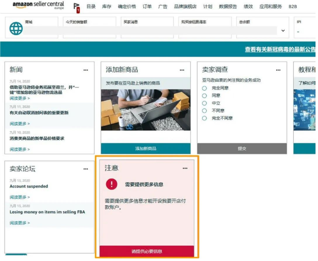This screenshot has height=261, width=318.
Task: Open the 库存 menu
Action: point(107,6)
